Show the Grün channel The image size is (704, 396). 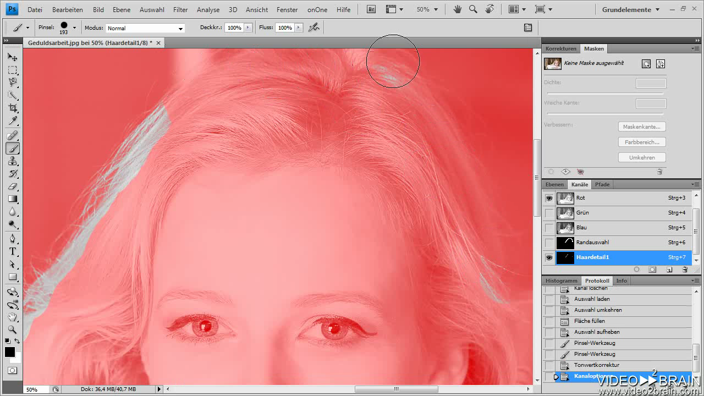pyautogui.click(x=549, y=213)
